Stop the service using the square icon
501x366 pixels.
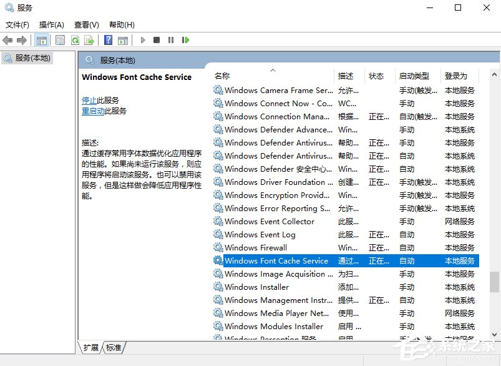tap(157, 39)
